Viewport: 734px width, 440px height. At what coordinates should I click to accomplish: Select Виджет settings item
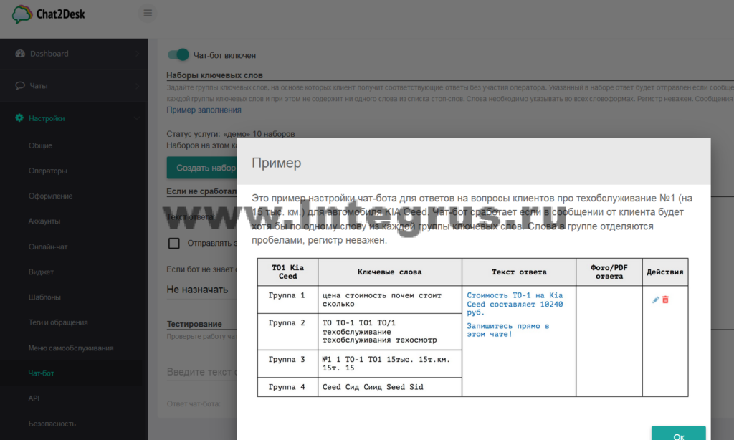41,272
